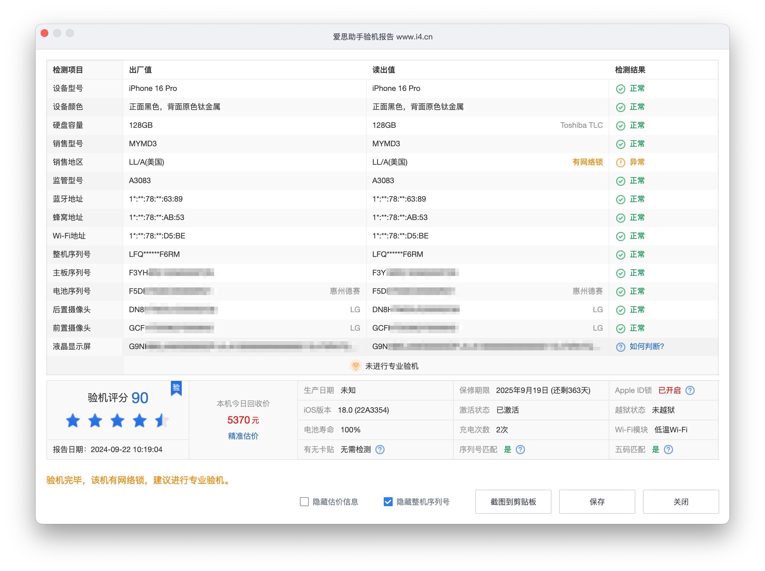765x571 pixels.
Task: Click the green check icon in 设备型号 row
Action: pos(620,89)
